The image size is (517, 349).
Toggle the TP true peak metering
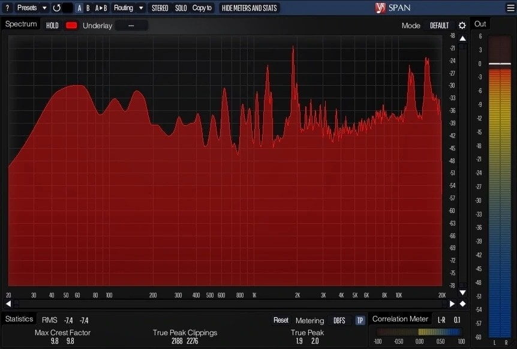(x=360, y=320)
